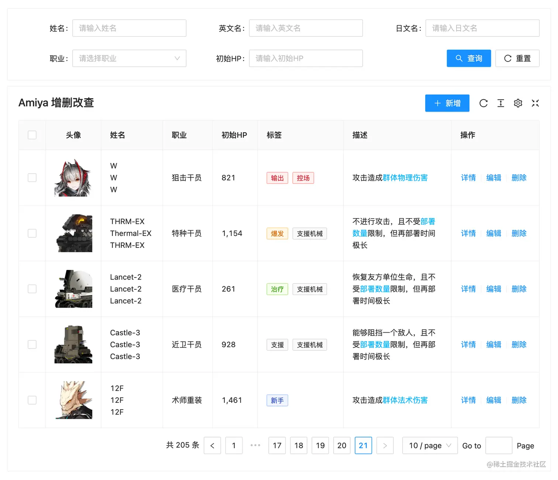Click the 群体法术伤害 link text
The height and width of the screenshot is (480, 558).
[405, 400]
